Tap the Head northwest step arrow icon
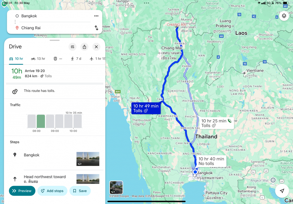This screenshot has height=204, width=293. (15, 179)
